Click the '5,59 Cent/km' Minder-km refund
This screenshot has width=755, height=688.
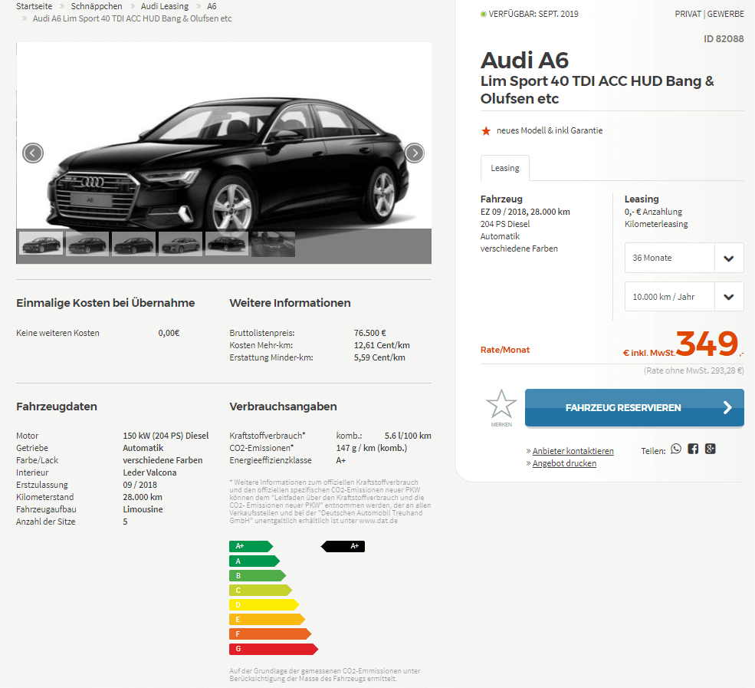pyautogui.click(x=379, y=357)
